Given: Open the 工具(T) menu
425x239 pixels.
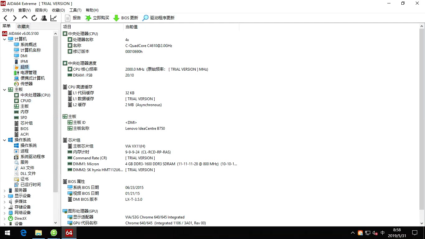Looking at the screenshot, I should coord(75,10).
